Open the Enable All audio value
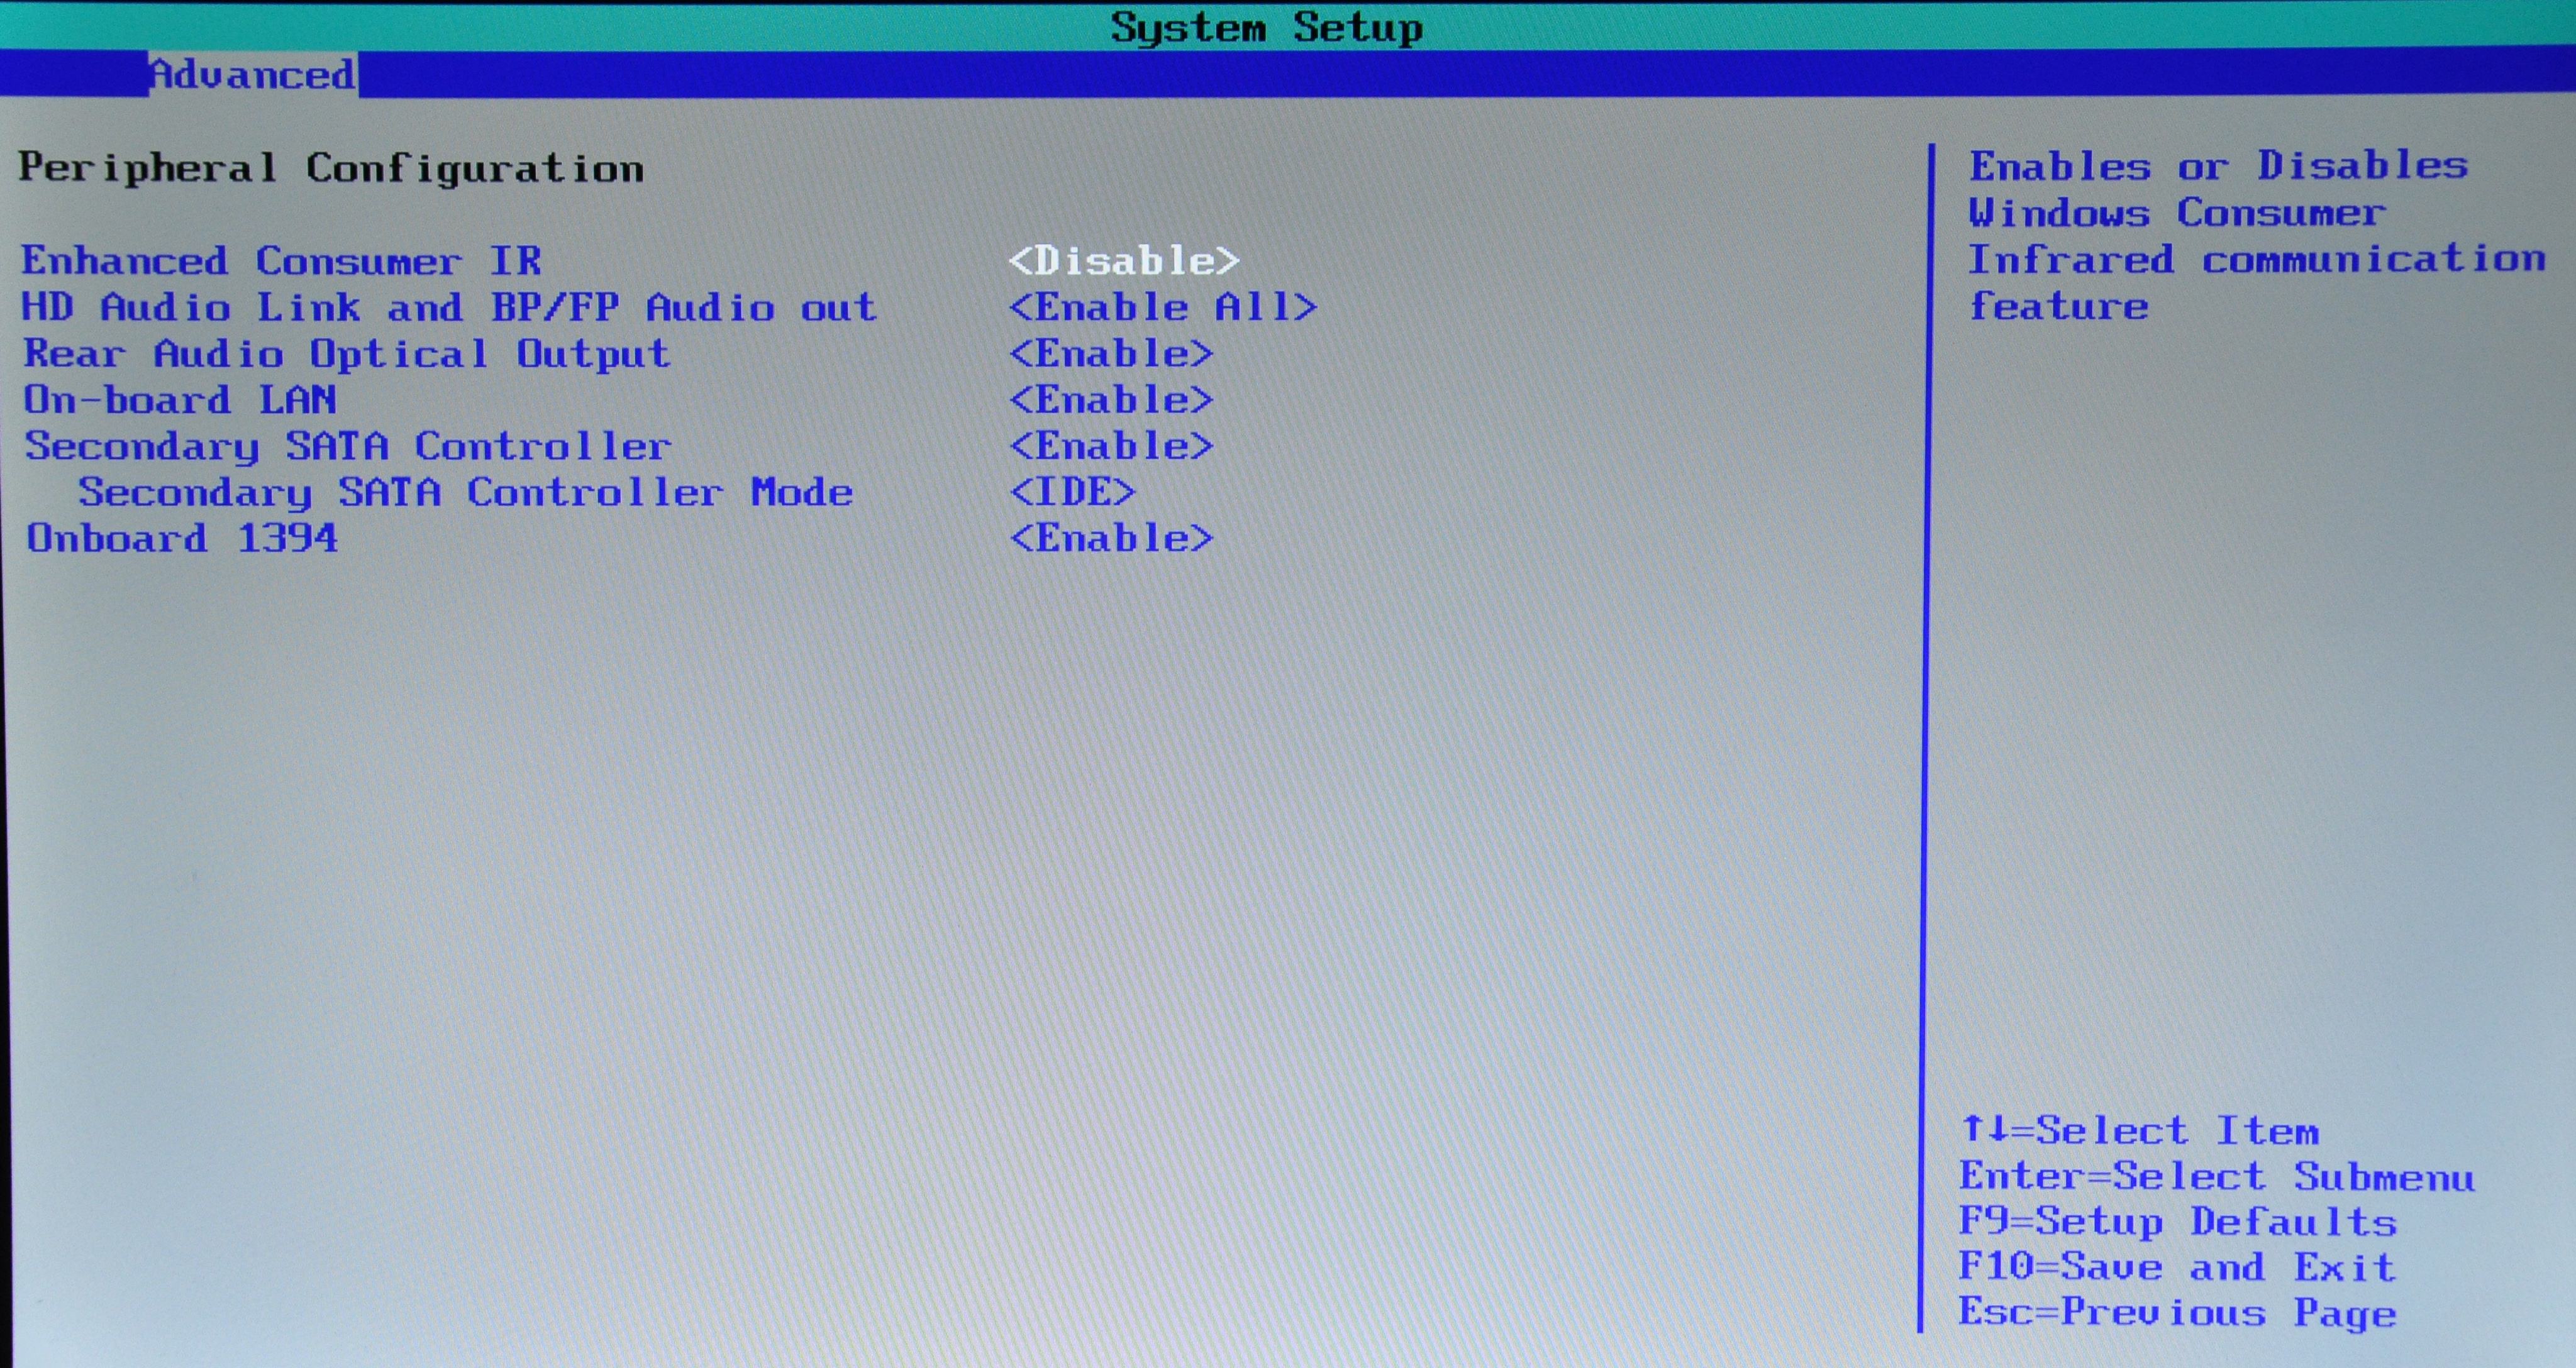Screen dimensions: 2576x1368 coord(1162,307)
